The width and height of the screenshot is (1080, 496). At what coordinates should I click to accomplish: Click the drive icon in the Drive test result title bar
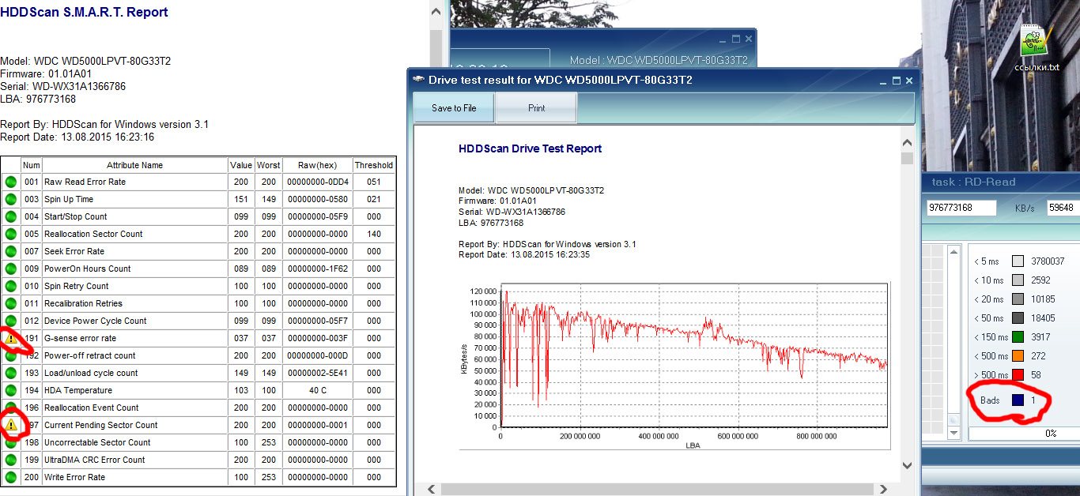[x=418, y=80]
